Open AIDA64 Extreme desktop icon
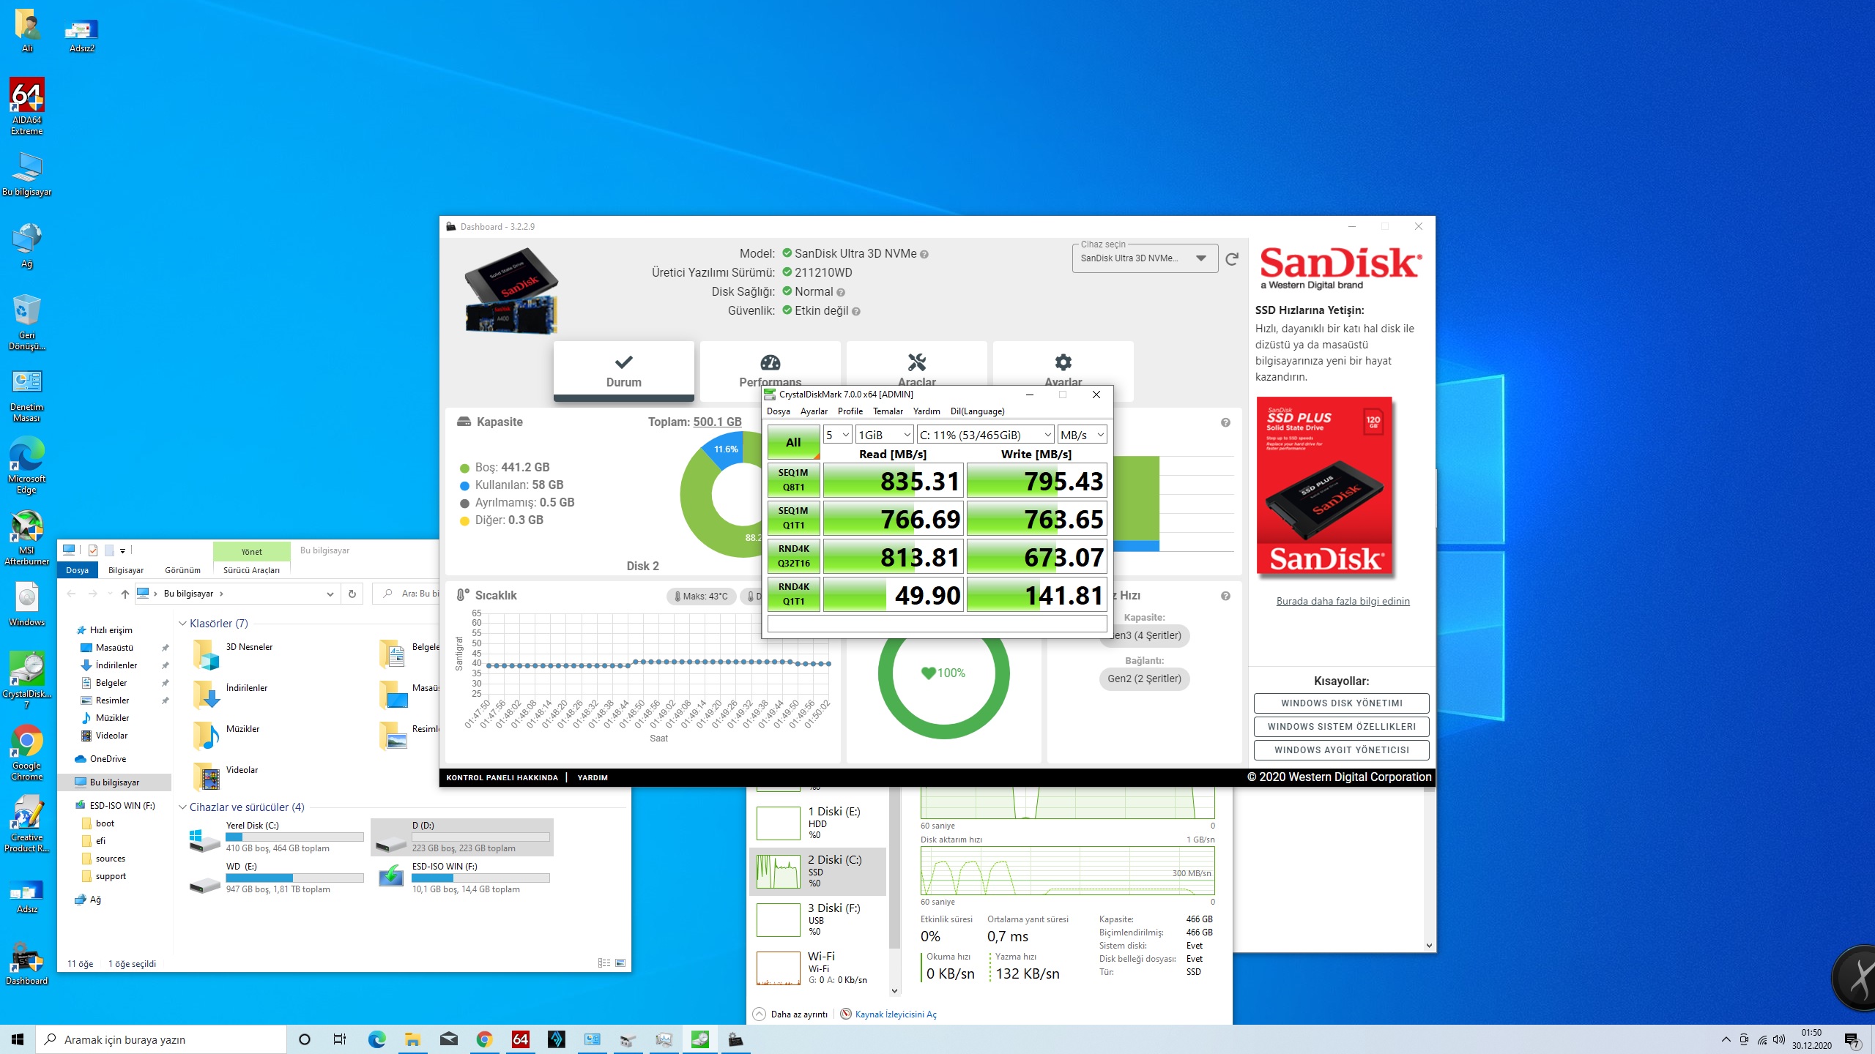 (27, 106)
